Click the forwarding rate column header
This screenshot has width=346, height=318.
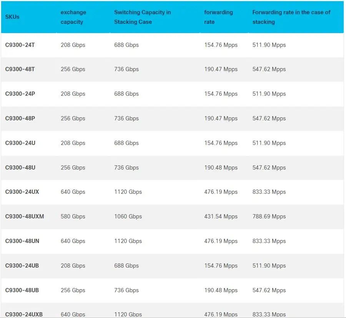pos(218,17)
